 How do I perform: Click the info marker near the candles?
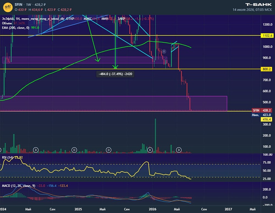pos(164,51)
